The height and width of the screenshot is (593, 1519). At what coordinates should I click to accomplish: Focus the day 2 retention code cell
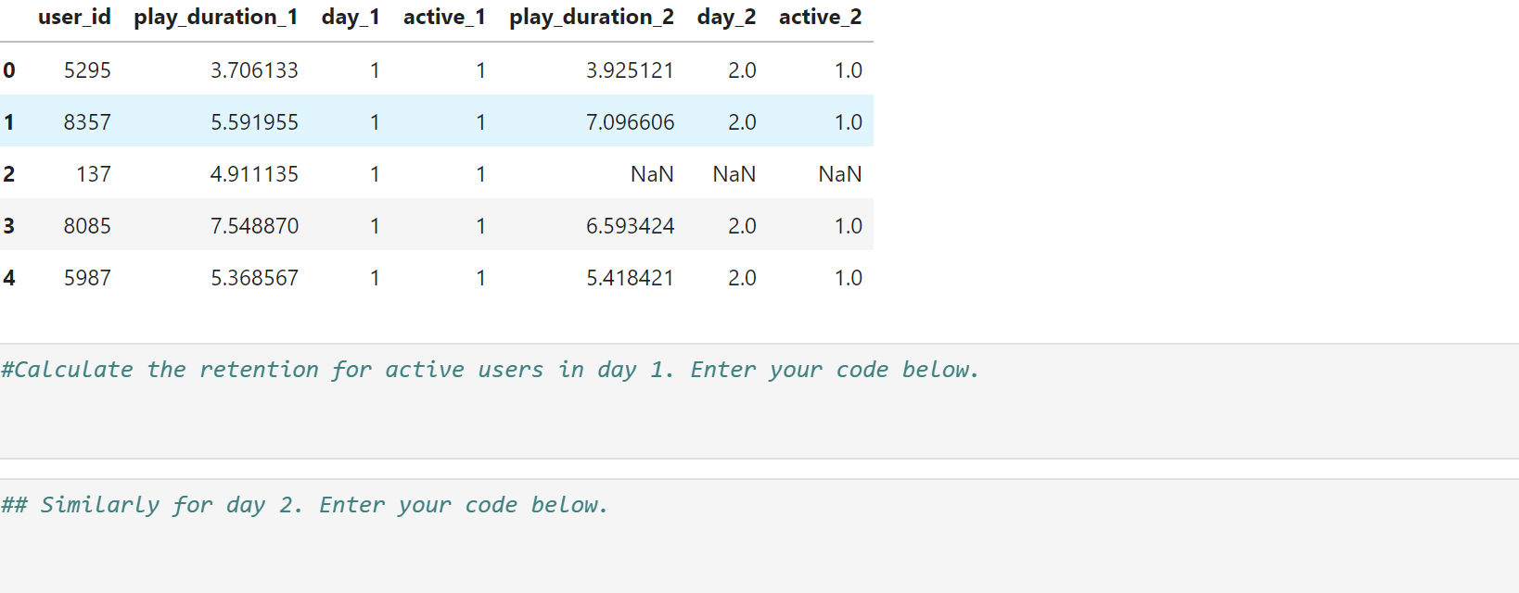759,536
